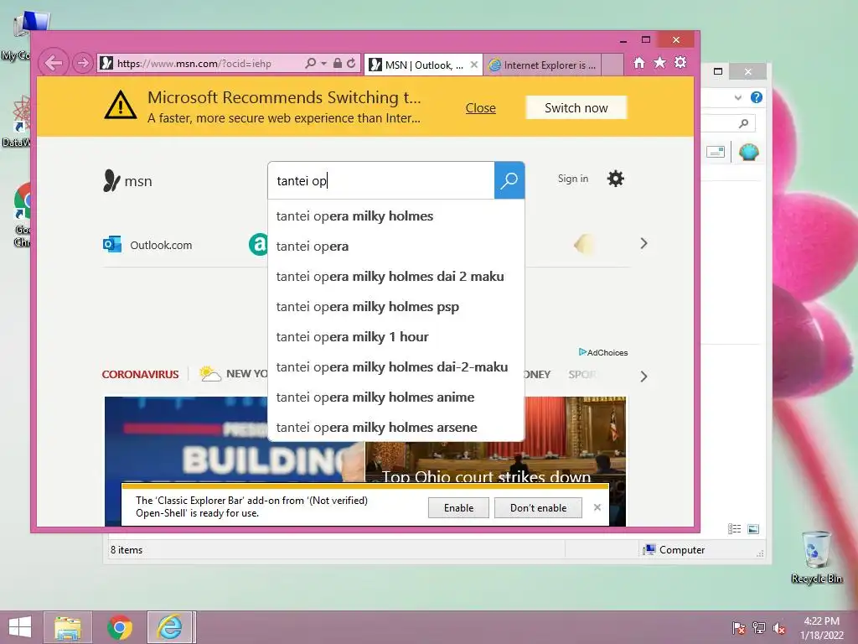Dismiss the add-on notification bar X
The height and width of the screenshot is (644, 858).
[597, 507]
